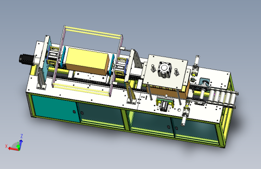Select the white conveyor rollers at right end
The width and height of the screenshot is (261, 169).
pyautogui.click(x=222, y=97)
